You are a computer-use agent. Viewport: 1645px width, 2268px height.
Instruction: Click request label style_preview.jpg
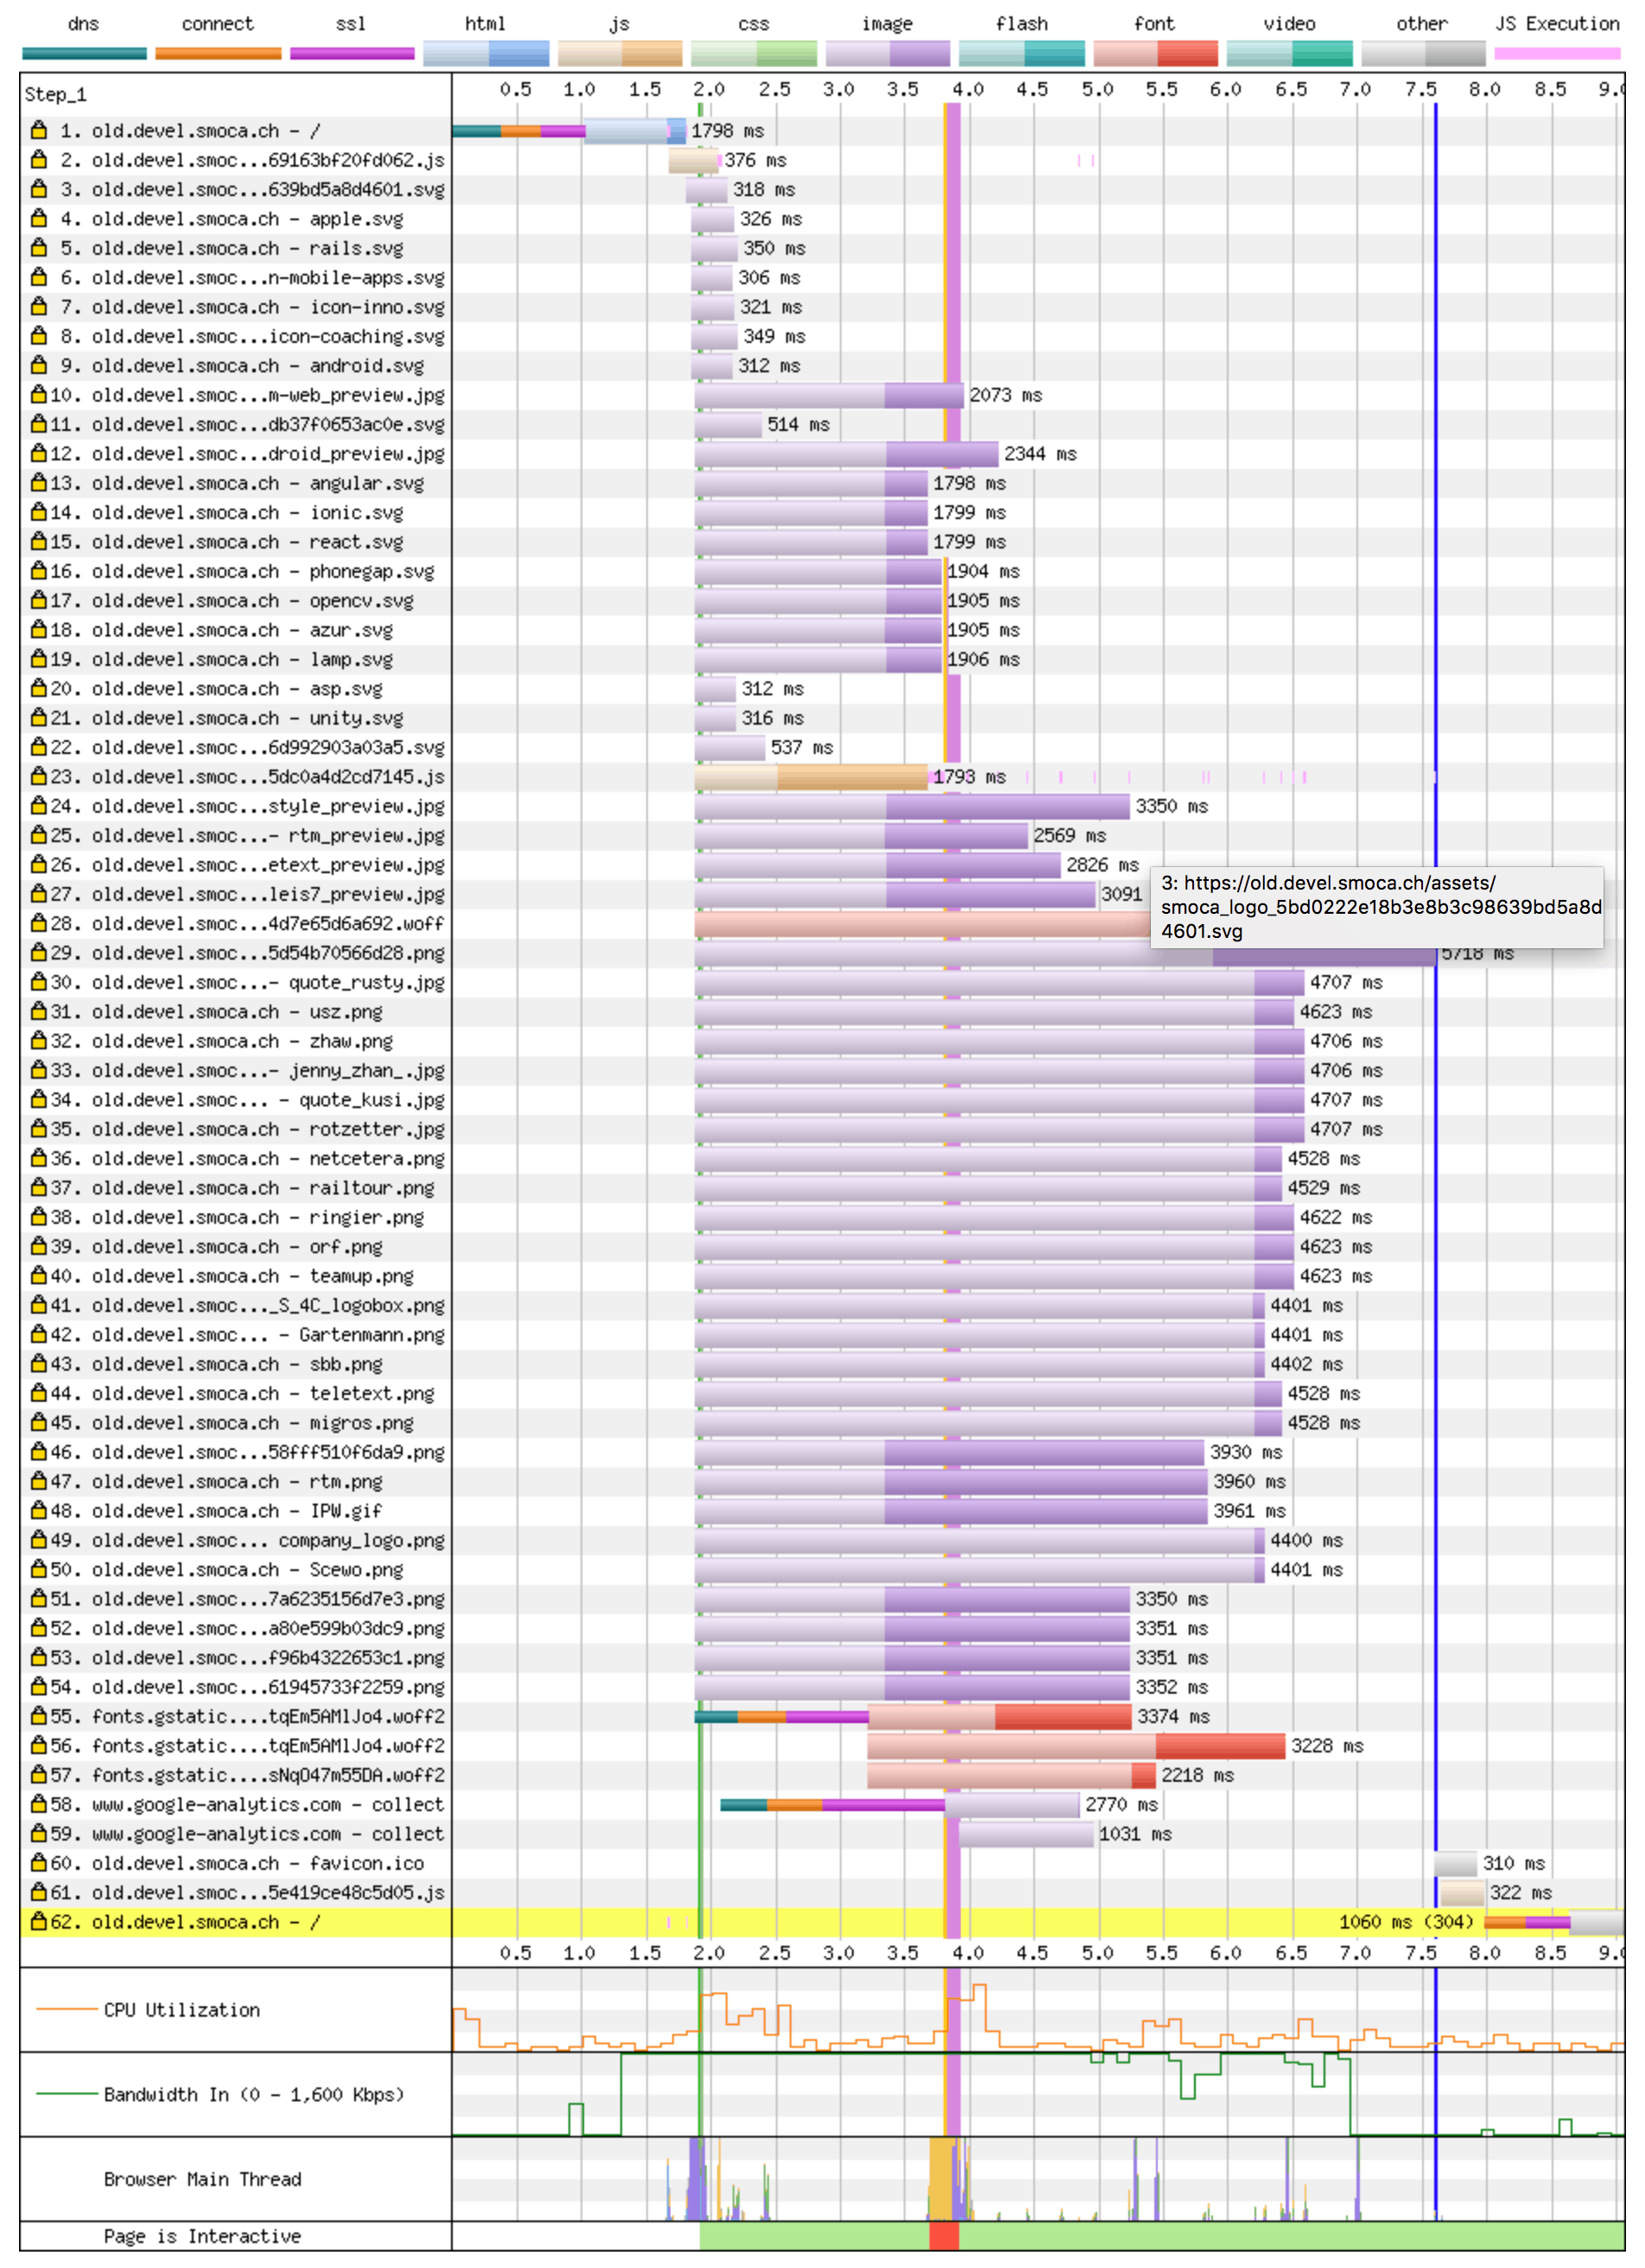pyautogui.click(x=268, y=805)
